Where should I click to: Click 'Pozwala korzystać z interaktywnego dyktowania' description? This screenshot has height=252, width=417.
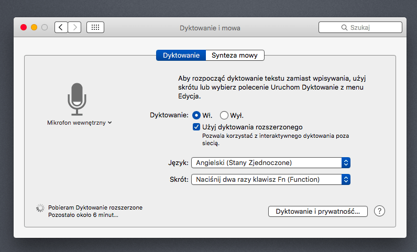(276, 139)
